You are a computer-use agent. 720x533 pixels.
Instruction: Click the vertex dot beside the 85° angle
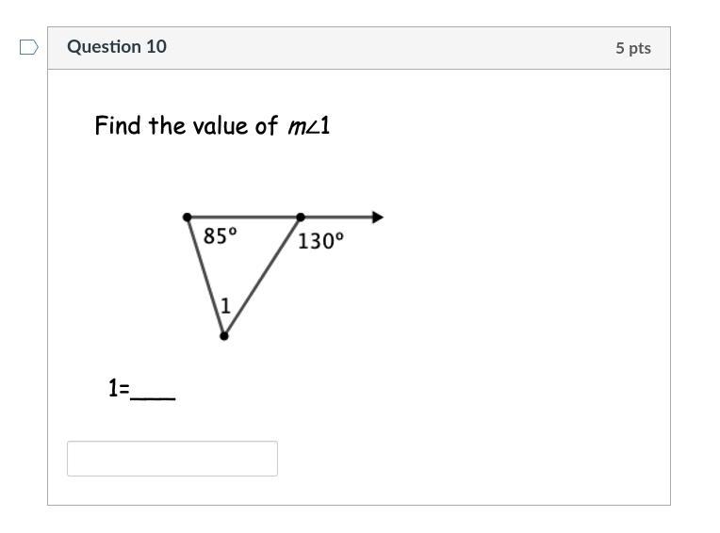(x=187, y=217)
